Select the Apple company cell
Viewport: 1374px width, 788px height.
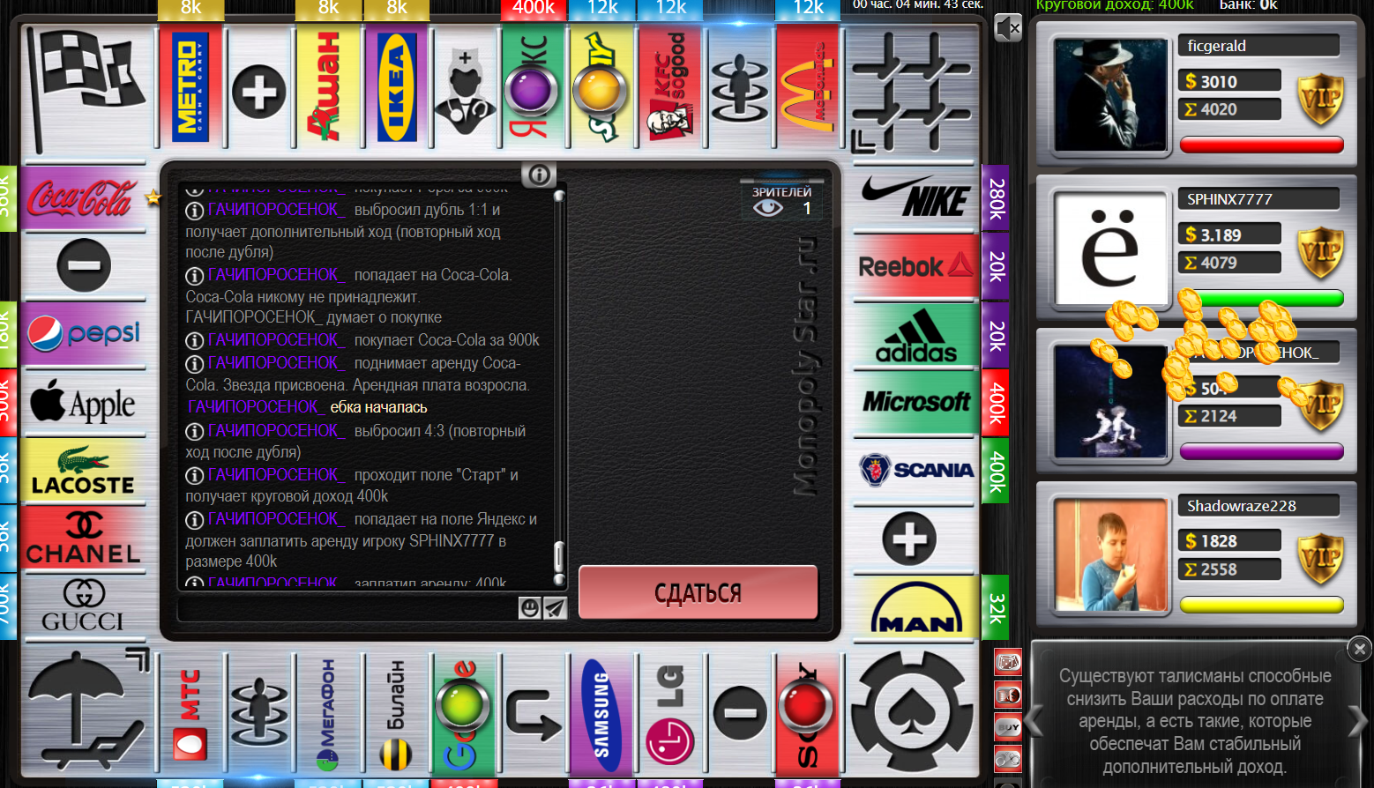84,402
